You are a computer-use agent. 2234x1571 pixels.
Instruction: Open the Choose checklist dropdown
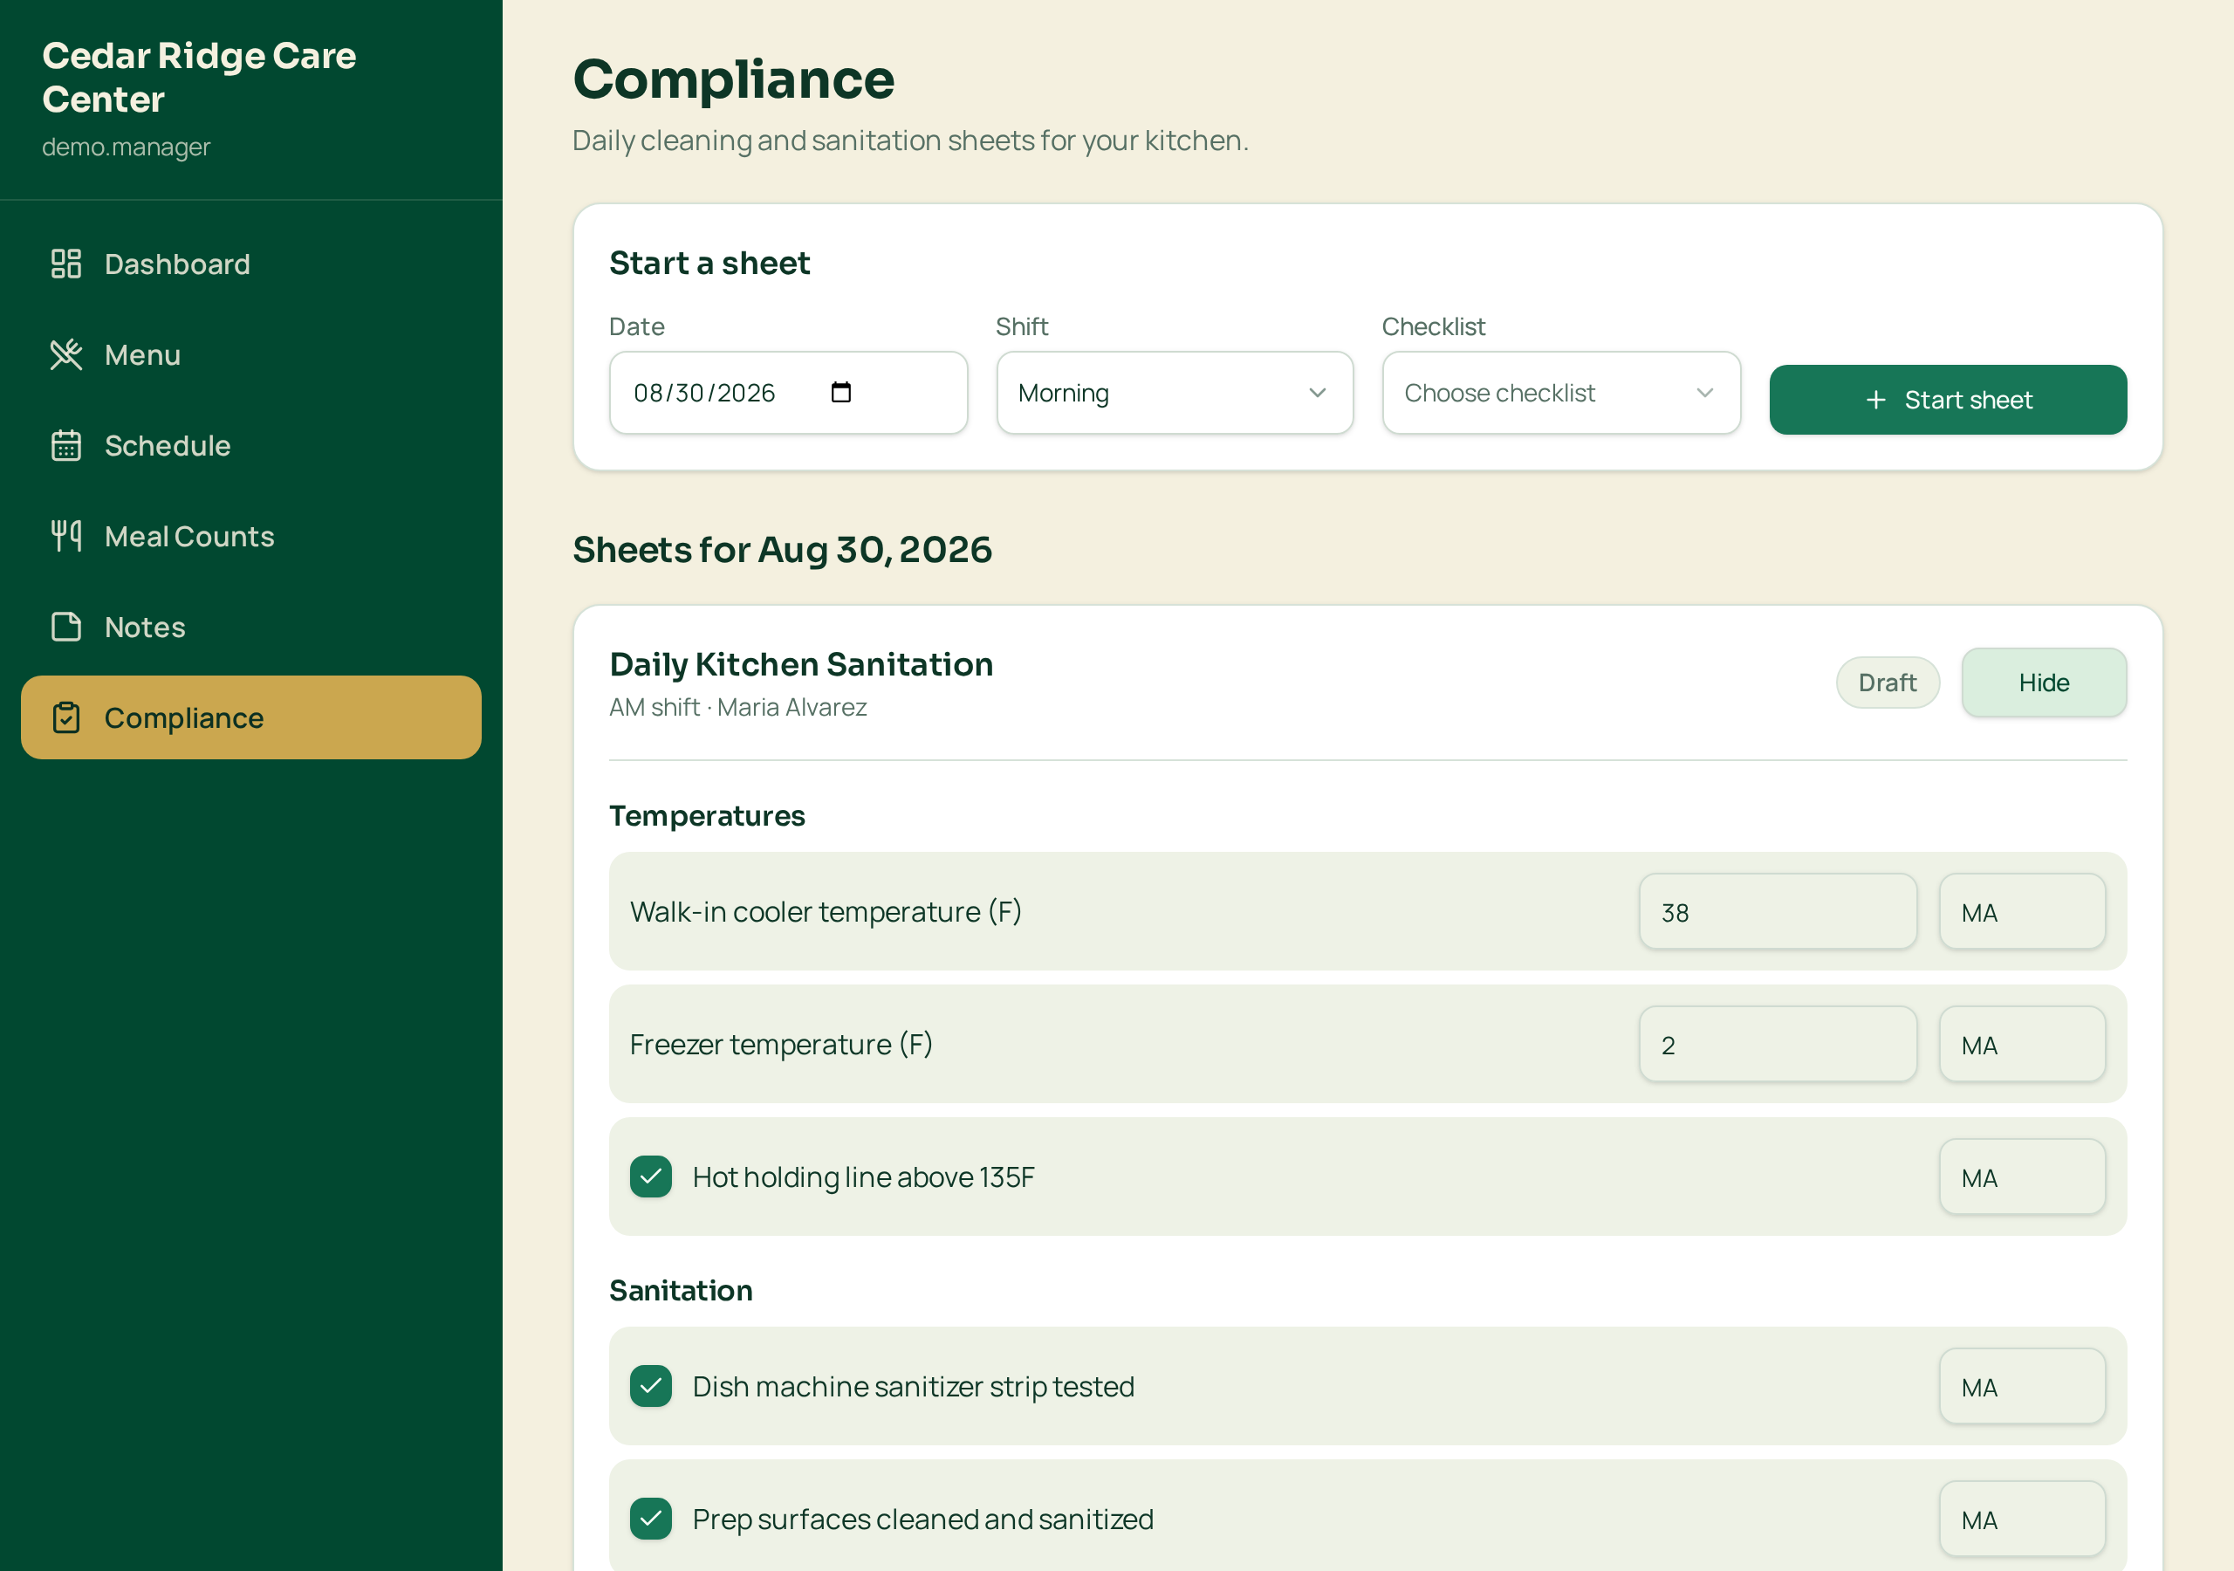pyautogui.click(x=1560, y=392)
